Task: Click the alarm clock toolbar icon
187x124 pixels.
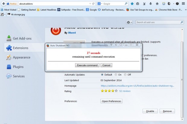Action: 164,4
